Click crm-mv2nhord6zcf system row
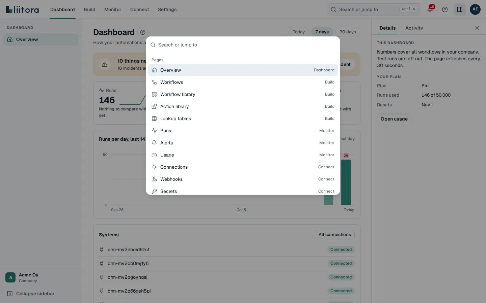486x303 pixels. [x=227, y=249]
